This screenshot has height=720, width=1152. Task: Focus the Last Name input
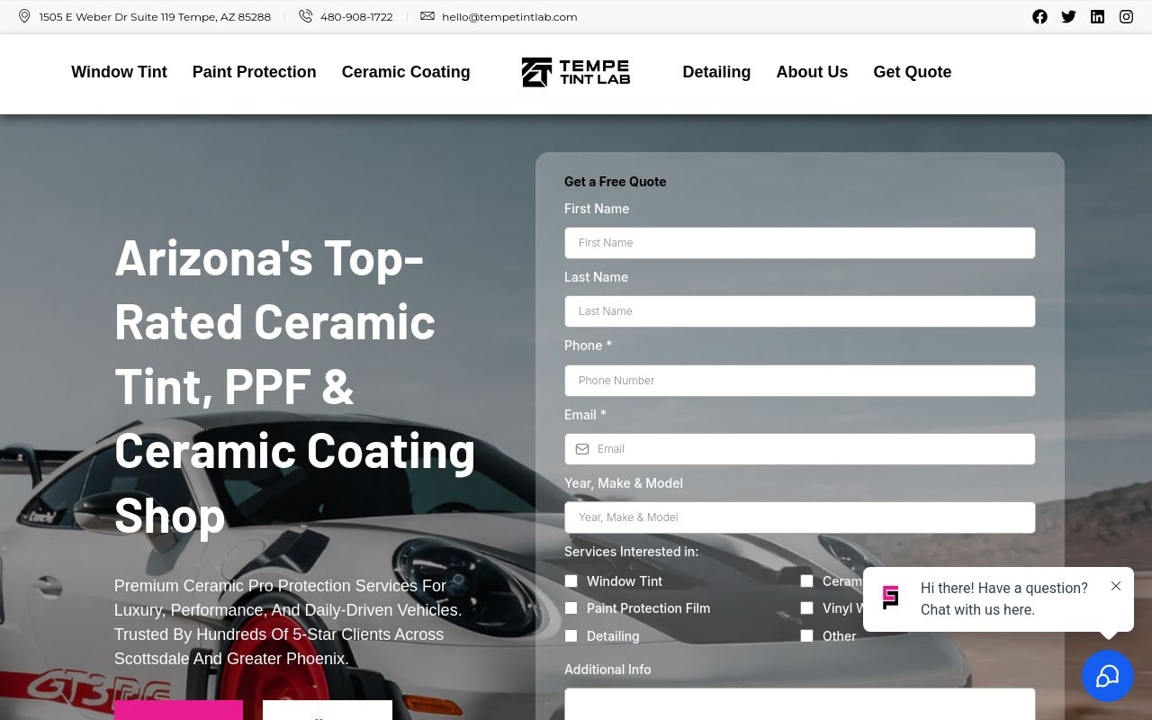(x=799, y=311)
